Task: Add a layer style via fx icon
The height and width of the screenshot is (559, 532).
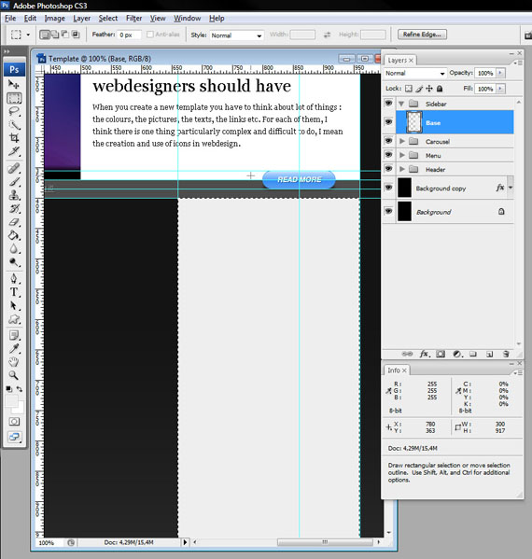Action: pyautogui.click(x=425, y=354)
